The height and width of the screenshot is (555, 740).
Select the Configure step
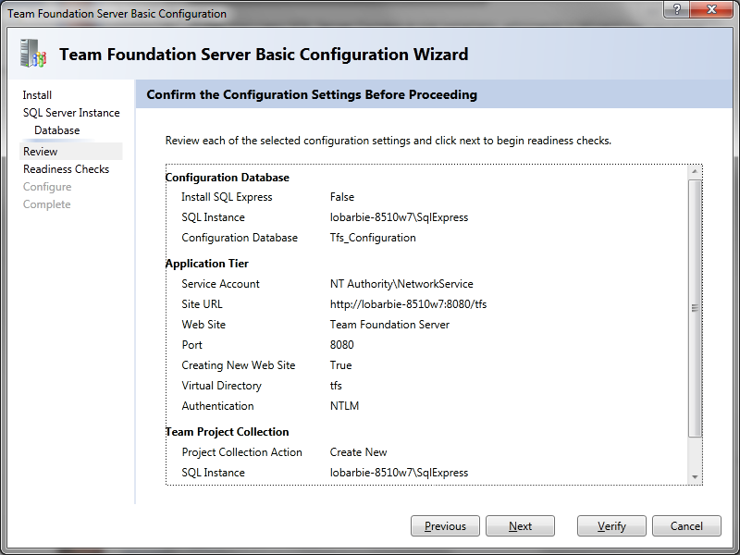[47, 187]
